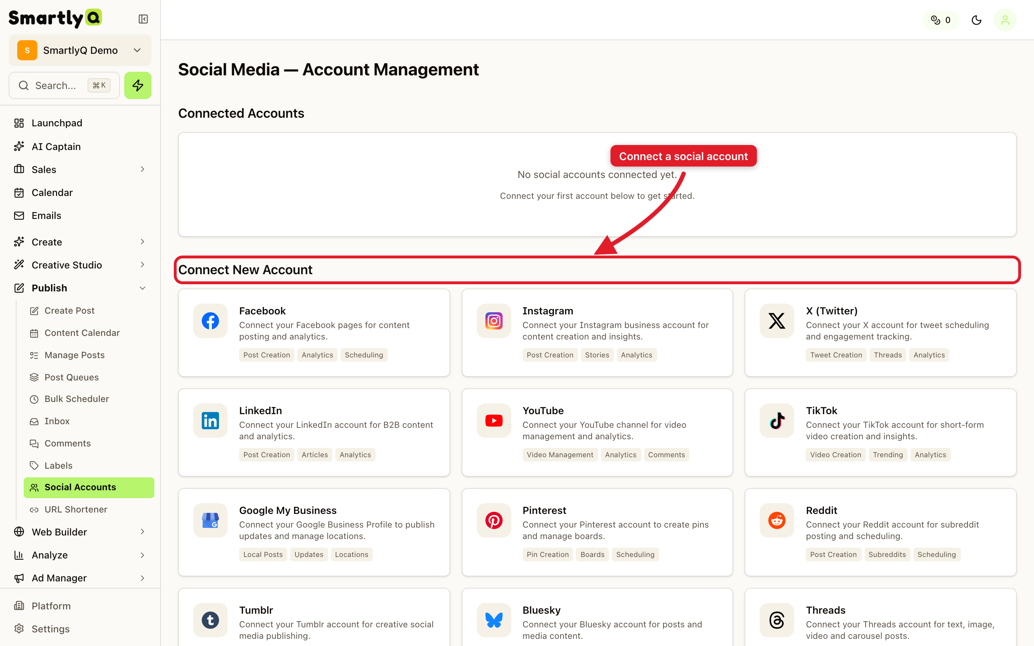Click the Boards tag on Pinterest card
Viewport: 1034px width, 646px height.
pyautogui.click(x=592, y=554)
